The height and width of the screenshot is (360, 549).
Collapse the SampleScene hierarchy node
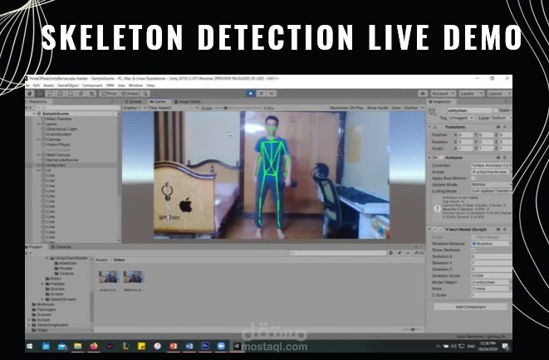pos(34,114)
